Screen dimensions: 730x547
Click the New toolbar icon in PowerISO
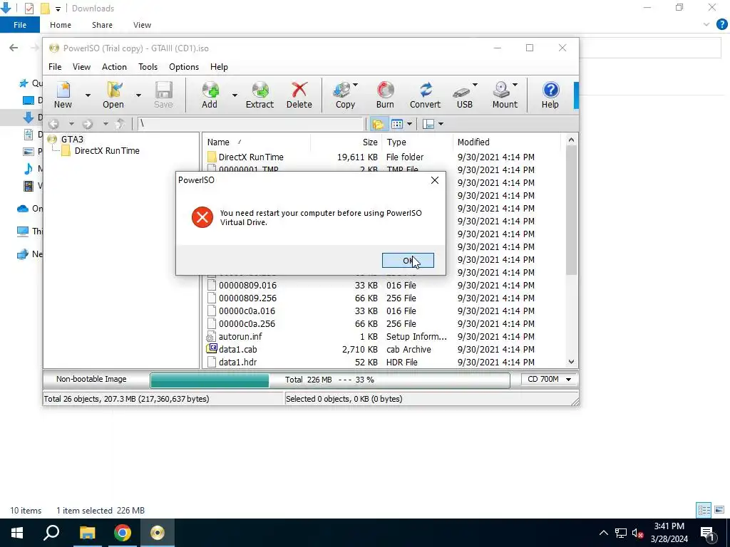click(63, 95)
